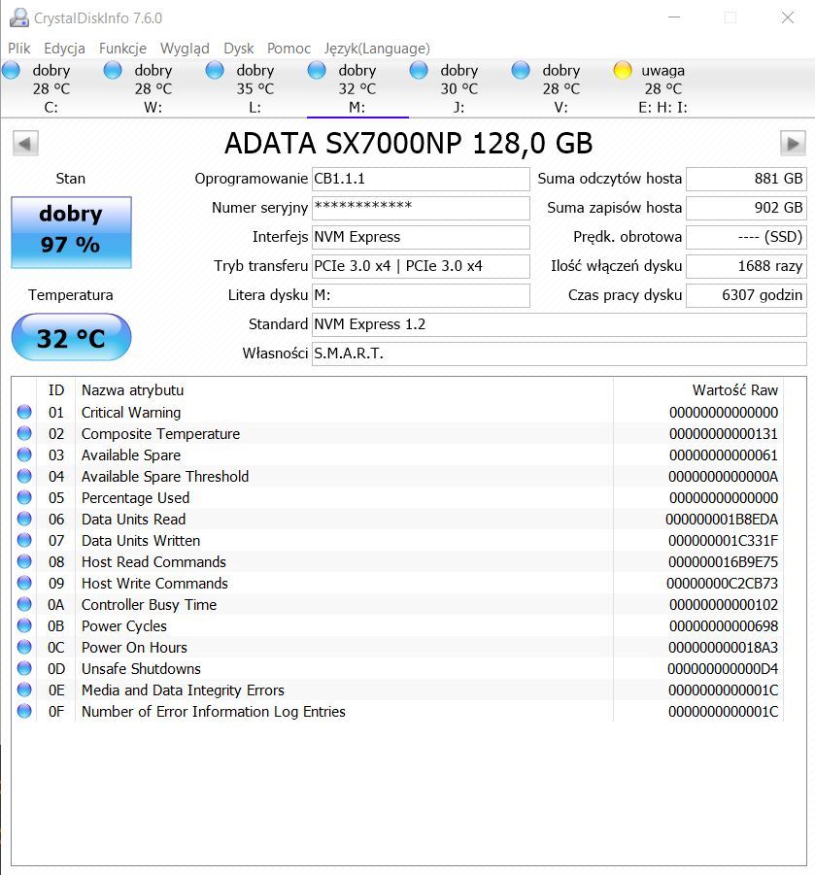Click the 'dobry 97 %' health status button
This screenshot has height=875, width=815.
click(x=72, y=232)
